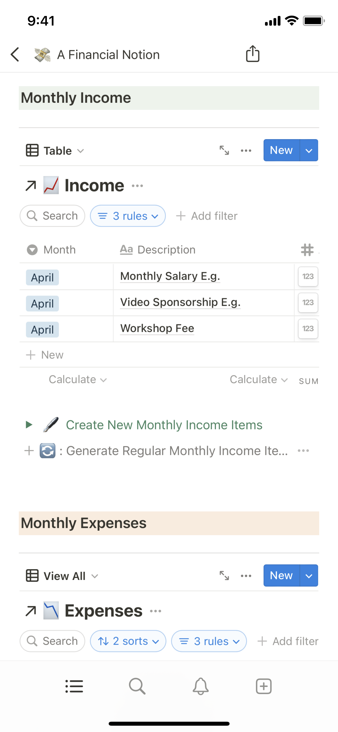The width and height of the screenshot is (338, 732).
Task: Go back using the back arrow
Action: 15,55
